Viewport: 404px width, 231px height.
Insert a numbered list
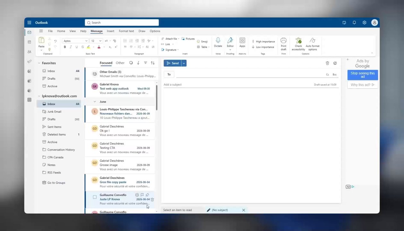coord(131,41)
